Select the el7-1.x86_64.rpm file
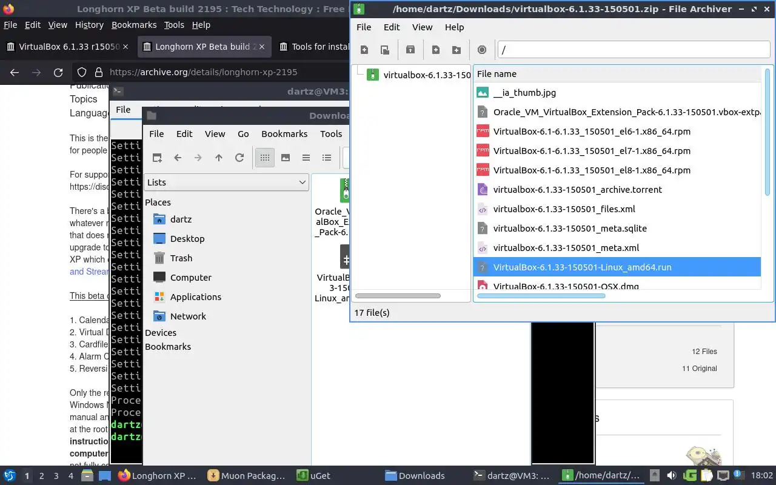The height and width of the screenshot is (485, 776). tap(617, 151)
